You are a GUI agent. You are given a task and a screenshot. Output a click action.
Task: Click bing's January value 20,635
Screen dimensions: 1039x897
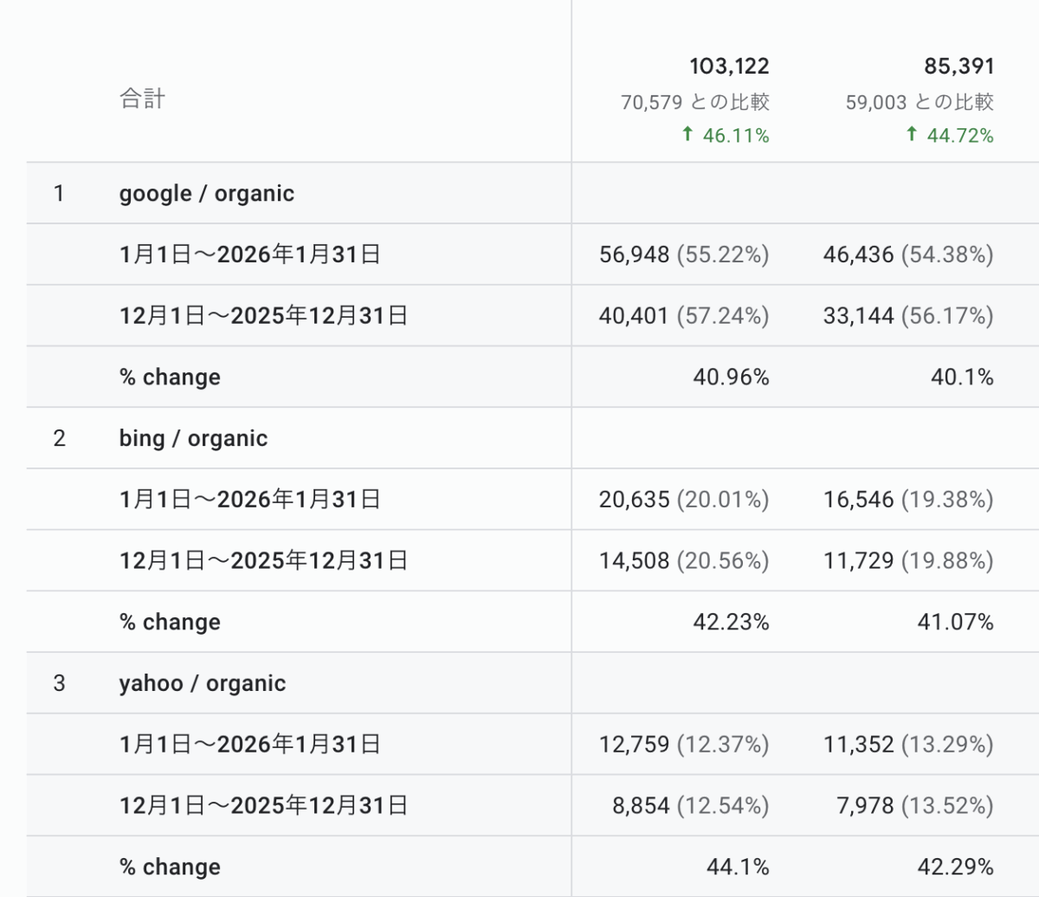click(634, 500)
